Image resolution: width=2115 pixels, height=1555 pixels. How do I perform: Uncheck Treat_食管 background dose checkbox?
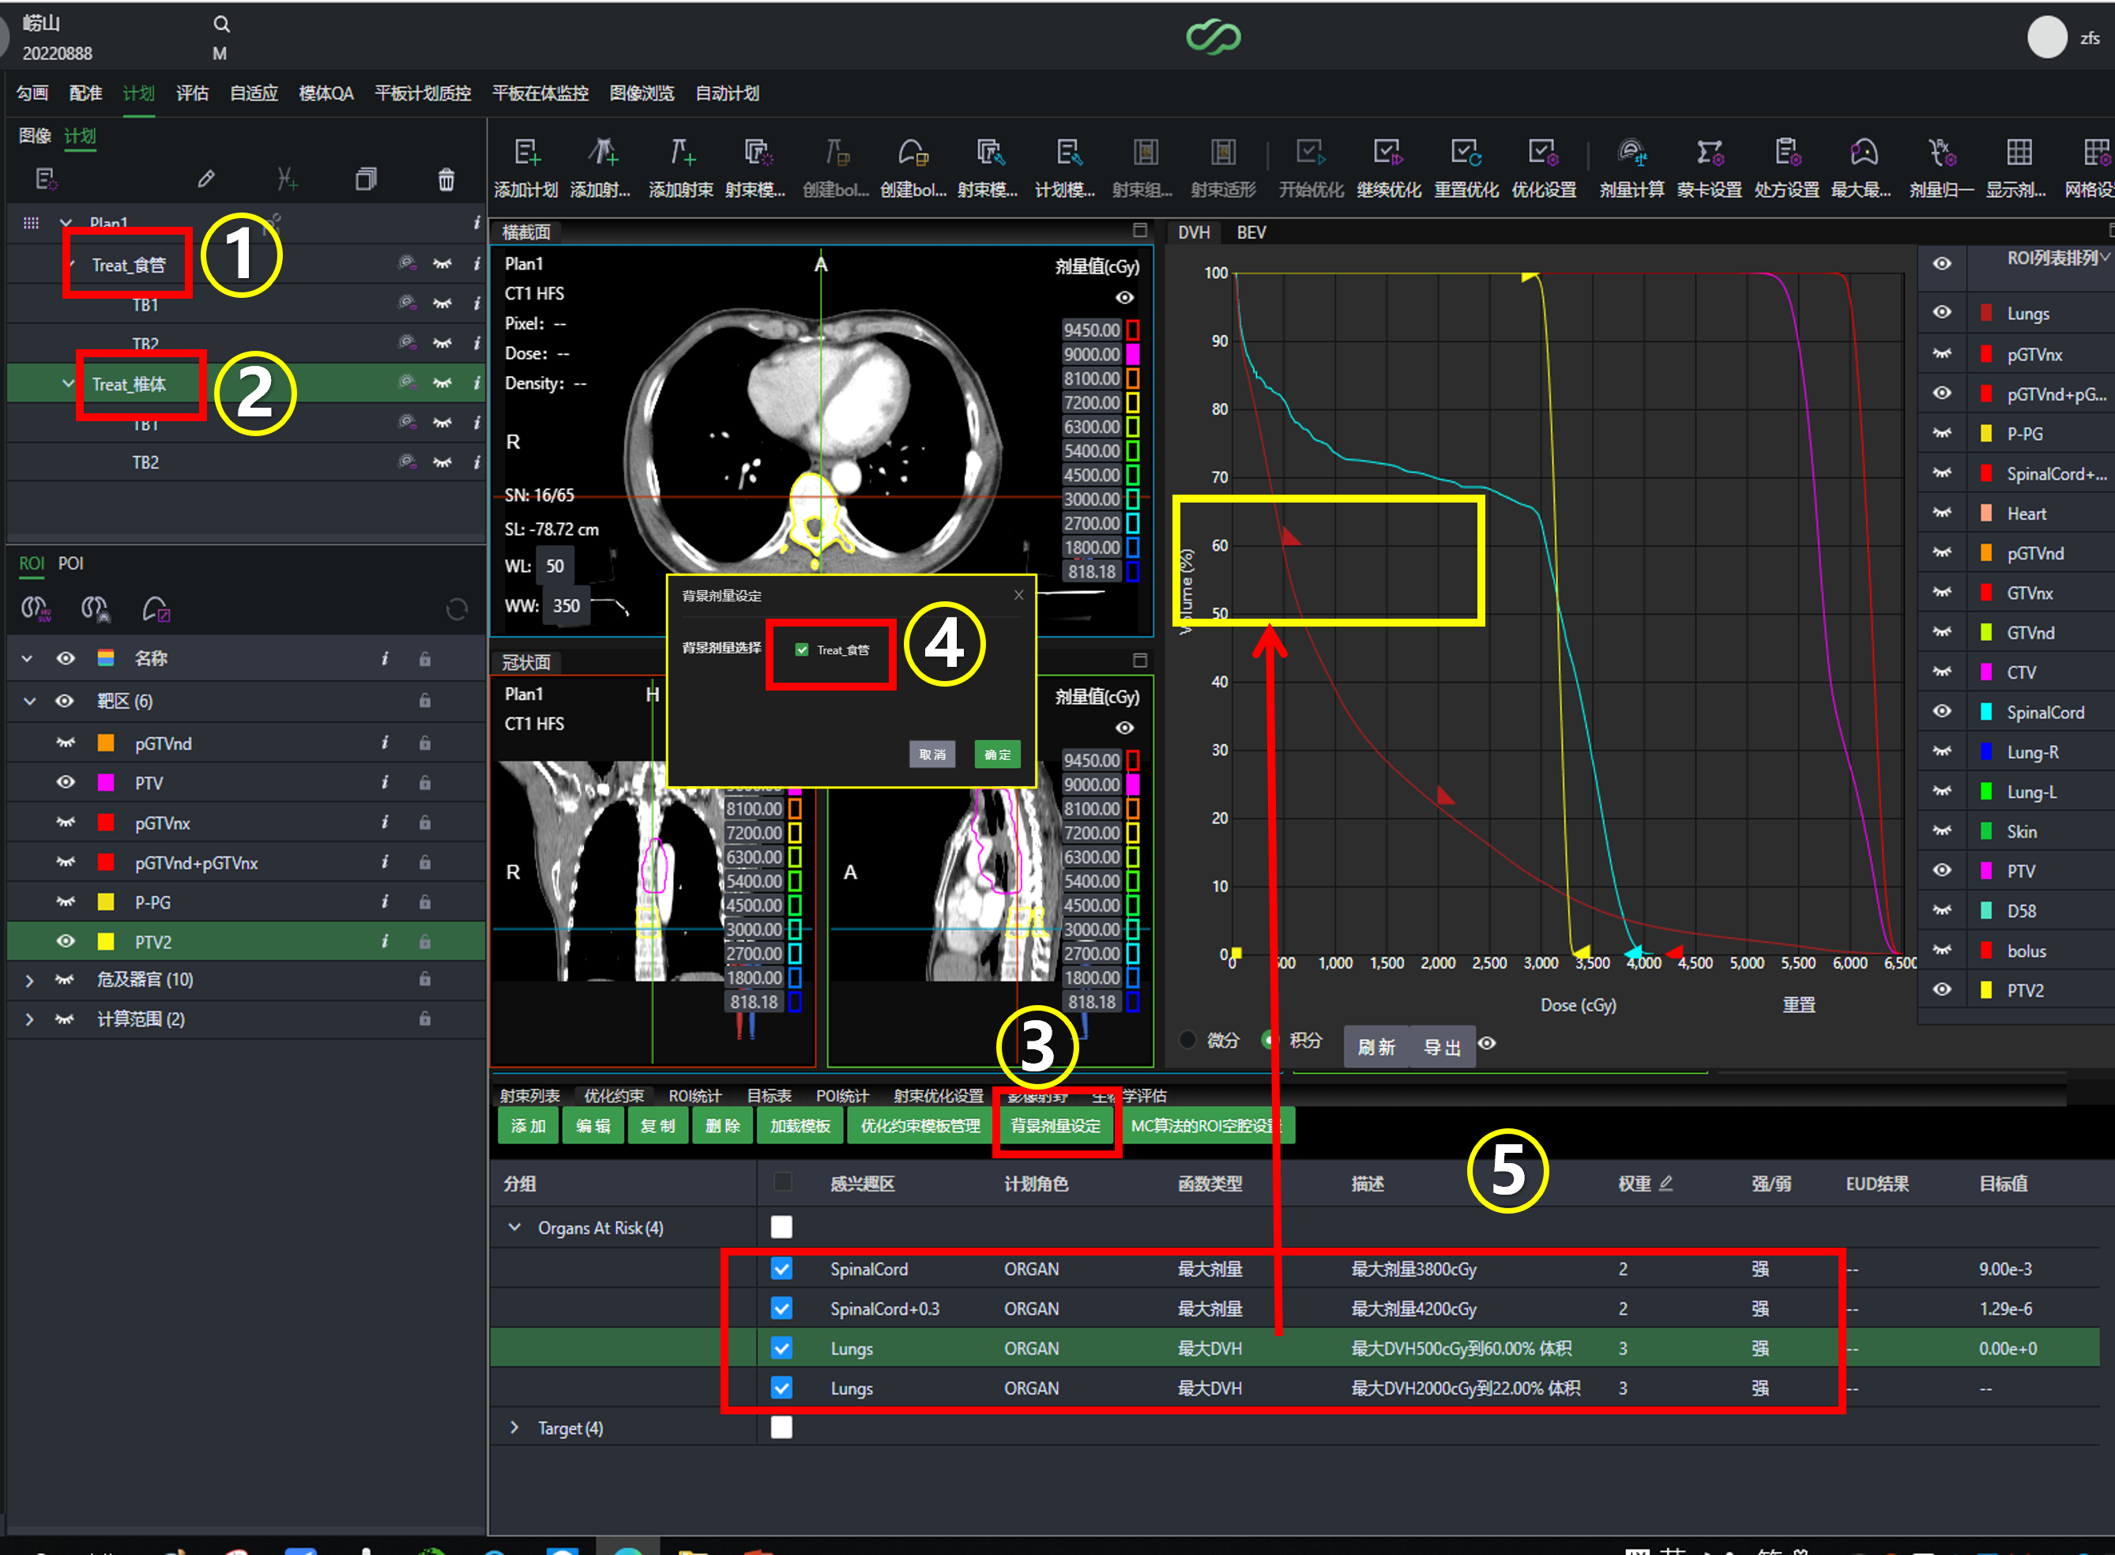802,649
